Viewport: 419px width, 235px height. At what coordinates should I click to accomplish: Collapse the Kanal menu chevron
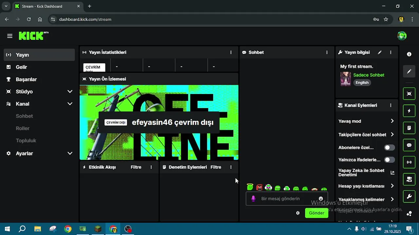pos(70,104)
